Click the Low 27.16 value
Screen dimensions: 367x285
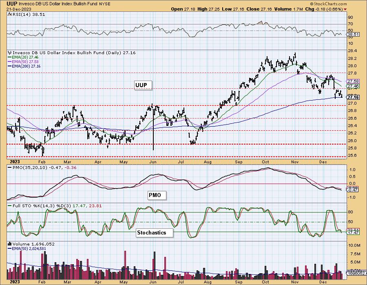[233, 9]
